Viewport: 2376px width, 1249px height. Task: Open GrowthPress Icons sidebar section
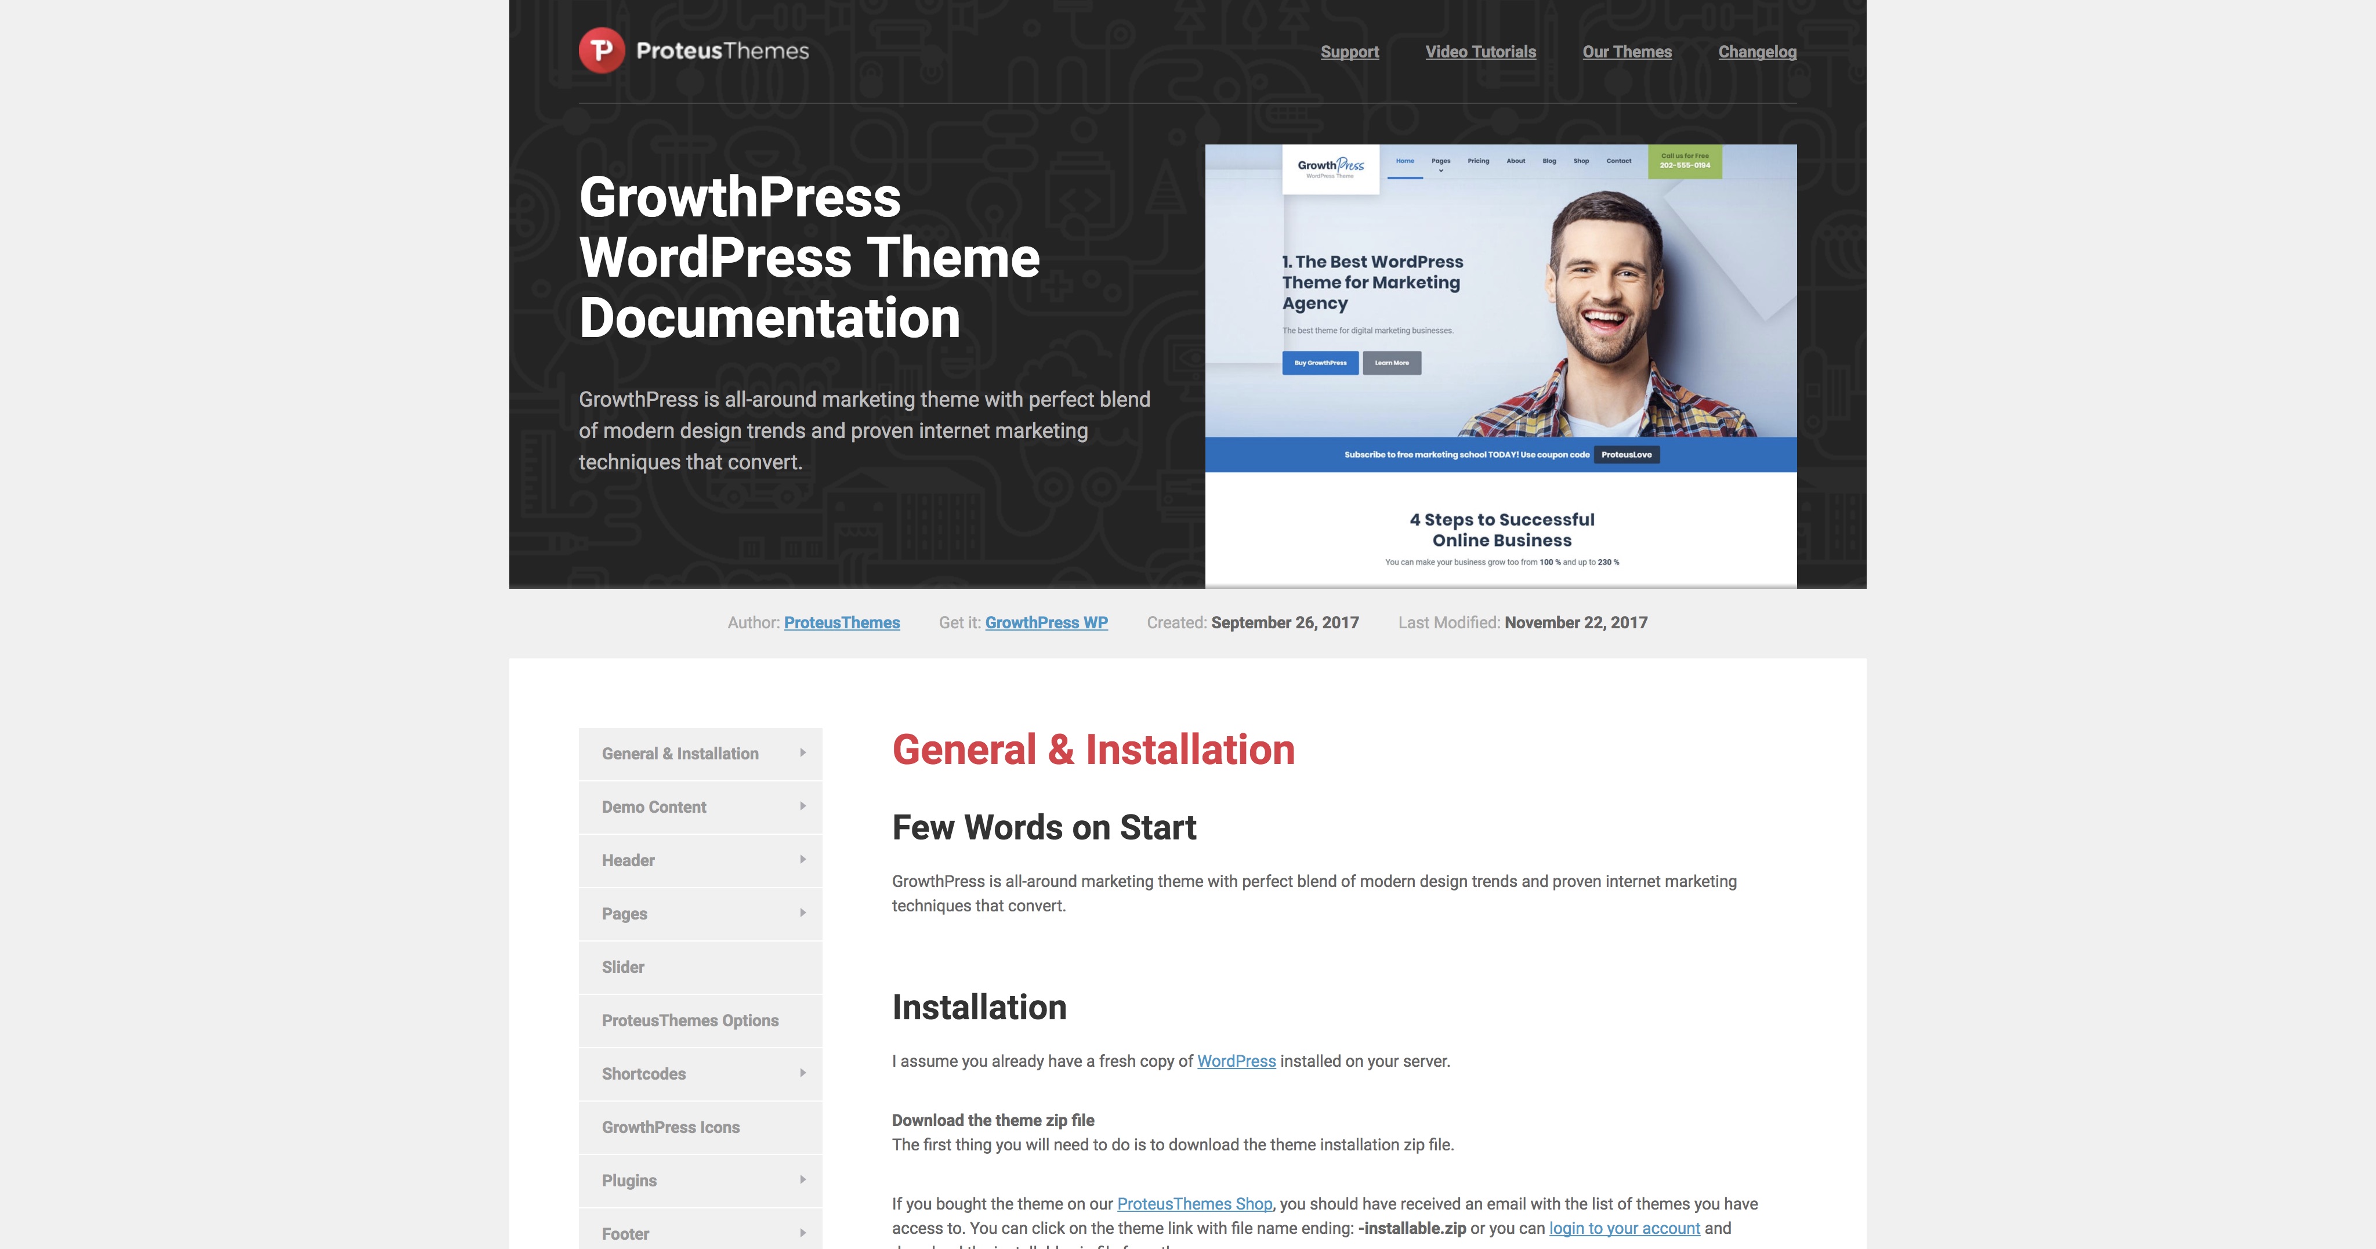point(700,1127)
